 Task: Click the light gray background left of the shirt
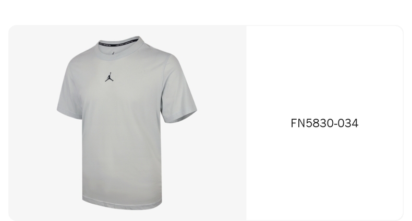31,123
